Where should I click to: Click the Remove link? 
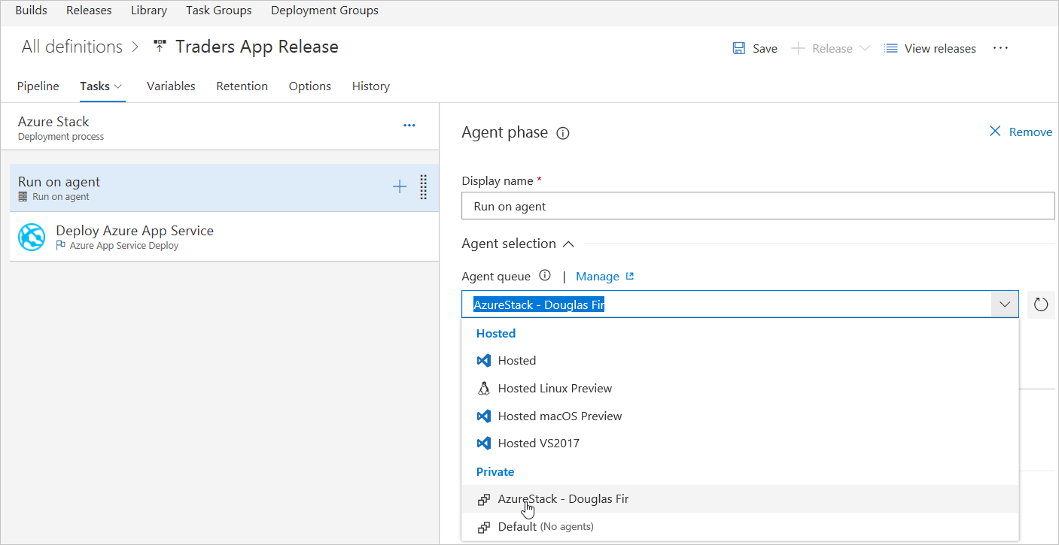click(x=1030, y=132)
